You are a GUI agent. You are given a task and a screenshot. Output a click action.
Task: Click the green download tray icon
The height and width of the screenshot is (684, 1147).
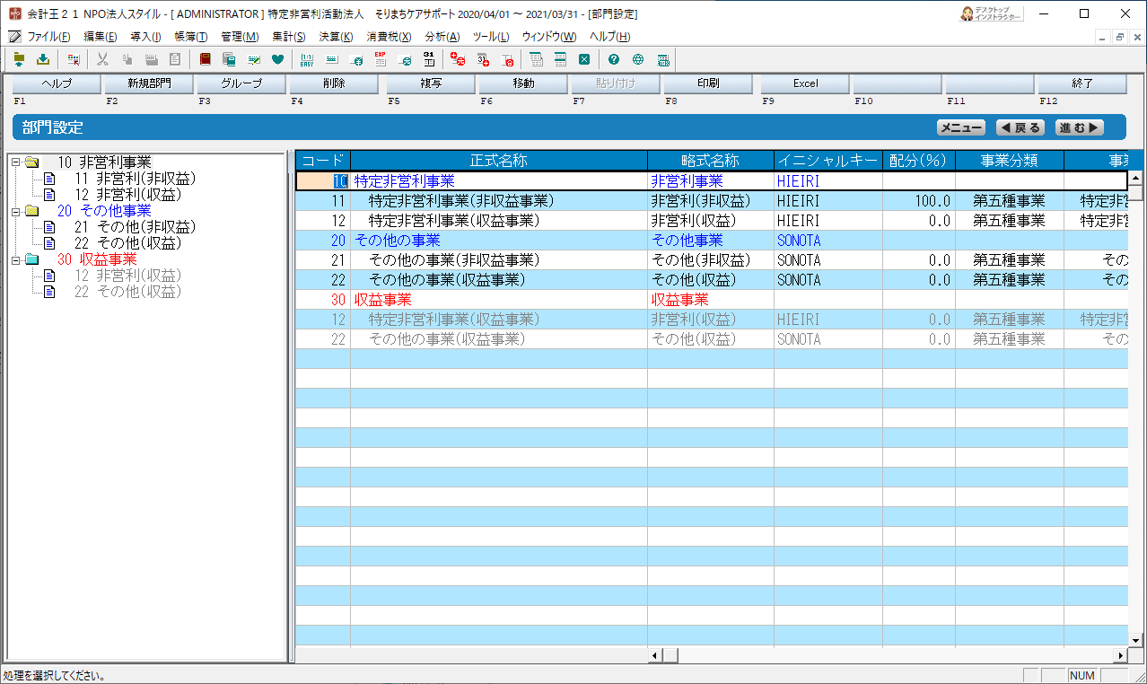[x=42, y=59]
